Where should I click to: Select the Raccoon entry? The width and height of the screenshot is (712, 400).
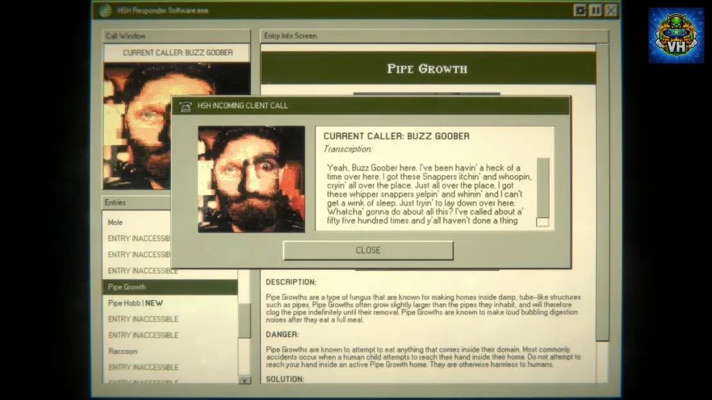170,351
